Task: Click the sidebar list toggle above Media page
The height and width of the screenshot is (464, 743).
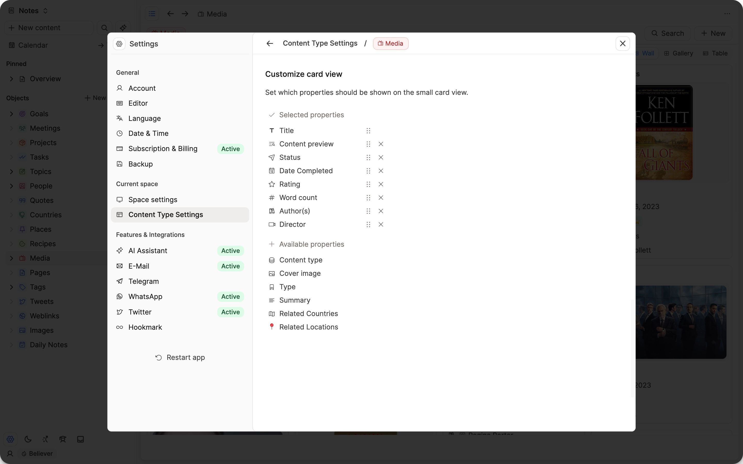Action: click(152, 13)
